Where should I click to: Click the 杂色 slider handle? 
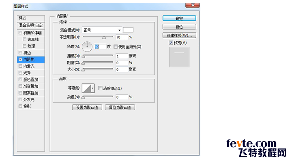pyautogui.click(x=84, y=97)
